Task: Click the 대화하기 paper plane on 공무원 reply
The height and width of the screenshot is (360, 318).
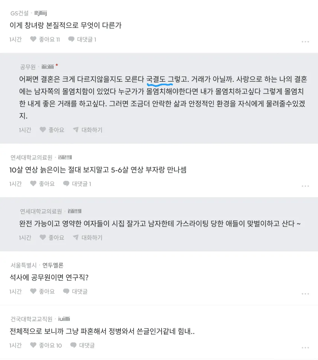Action: [88, 130]
